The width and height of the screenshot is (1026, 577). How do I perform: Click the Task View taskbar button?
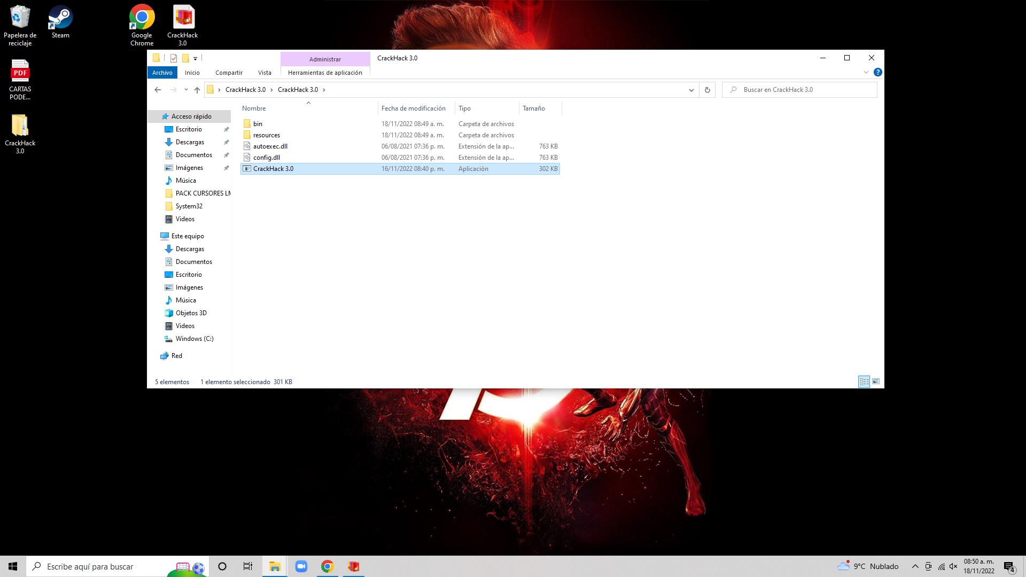coord(248,566)
